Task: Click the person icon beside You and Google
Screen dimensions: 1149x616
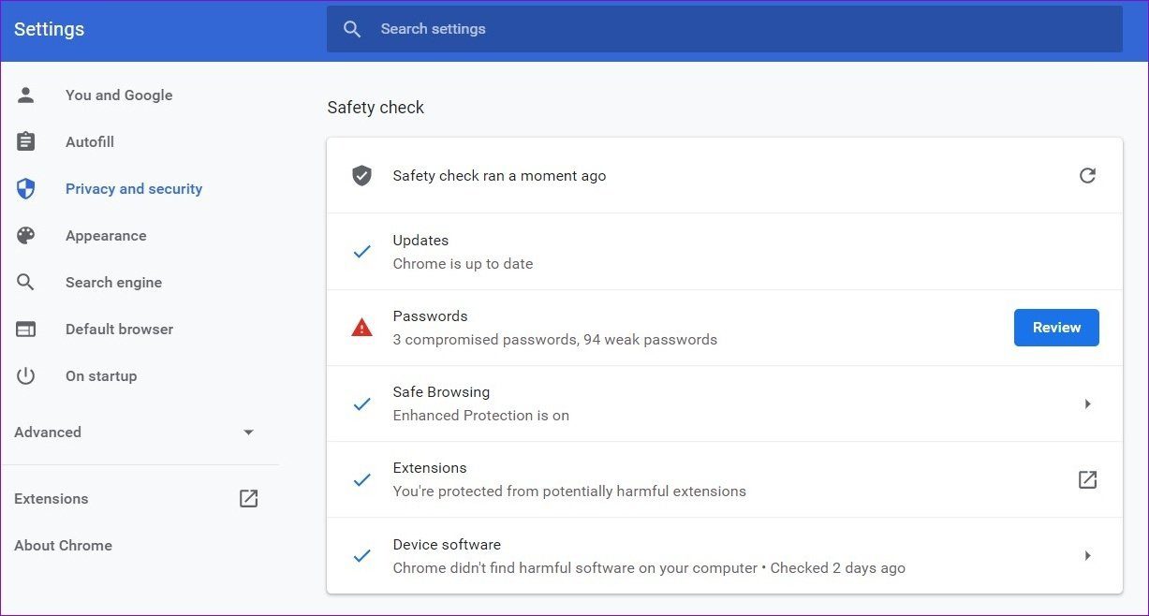Action: tap(25, 95)
